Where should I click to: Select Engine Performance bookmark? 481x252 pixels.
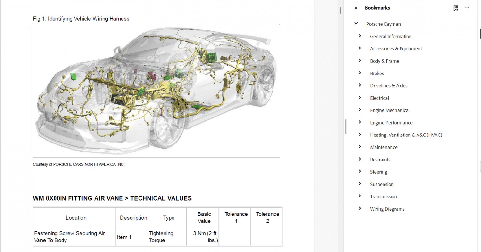pos(391,123)
